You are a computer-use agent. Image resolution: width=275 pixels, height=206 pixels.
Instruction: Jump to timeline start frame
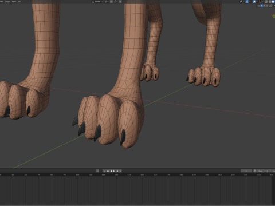[x=104, y=171]
